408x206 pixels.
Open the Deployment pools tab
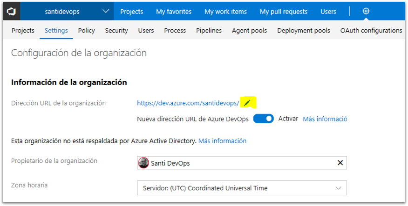pyautogui.click(x=303, y=30)
